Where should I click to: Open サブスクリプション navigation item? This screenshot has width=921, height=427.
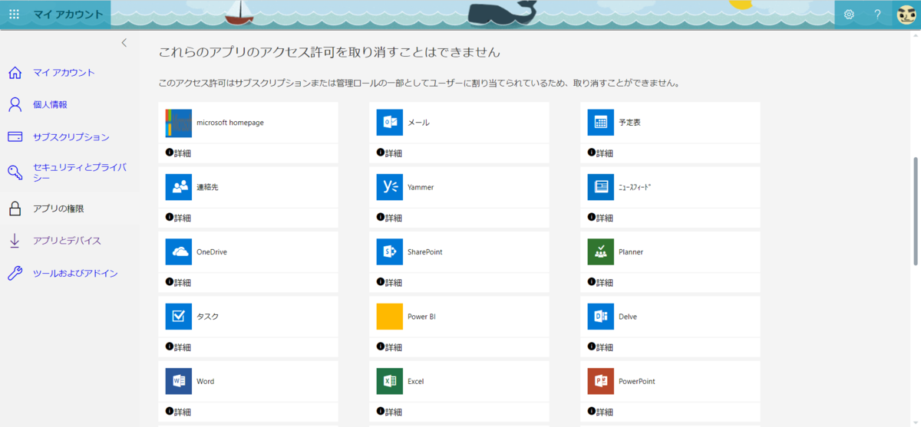pos(71,137)
